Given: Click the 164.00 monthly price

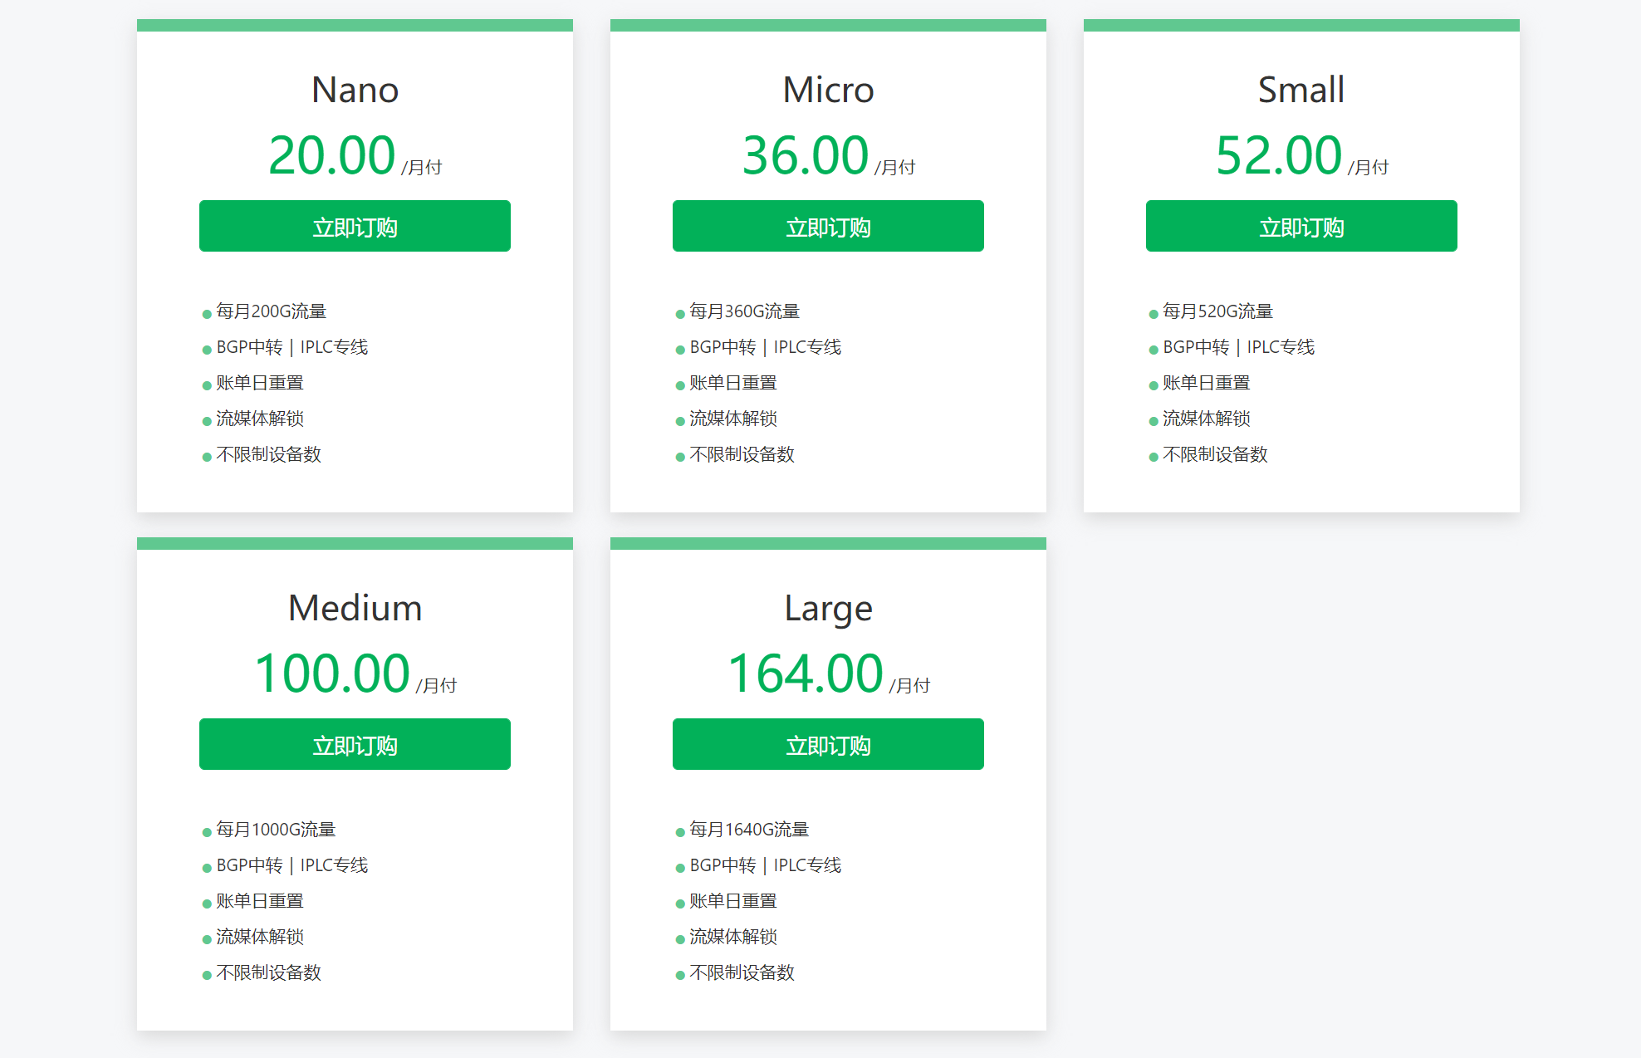Looking at the screenshot, I should tap(805, 673).
